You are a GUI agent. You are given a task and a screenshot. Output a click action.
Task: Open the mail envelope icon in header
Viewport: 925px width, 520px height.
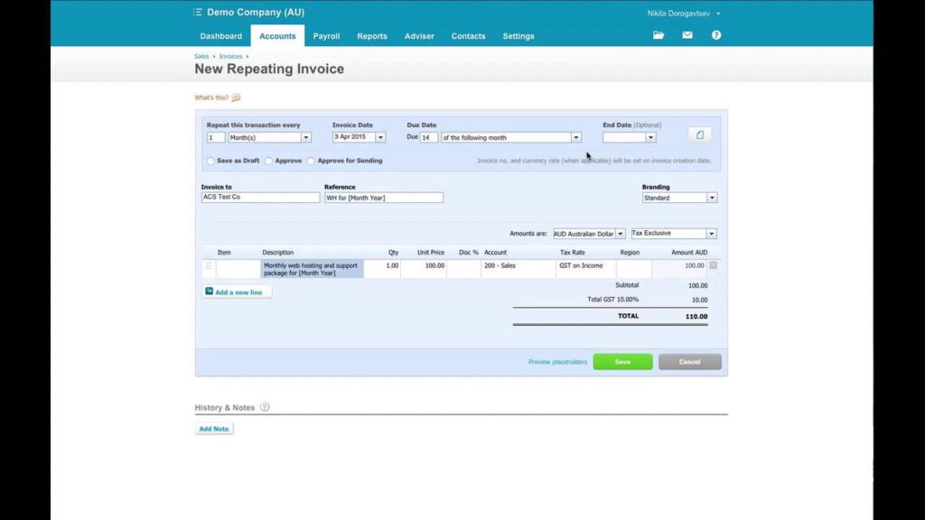(687, 35)
